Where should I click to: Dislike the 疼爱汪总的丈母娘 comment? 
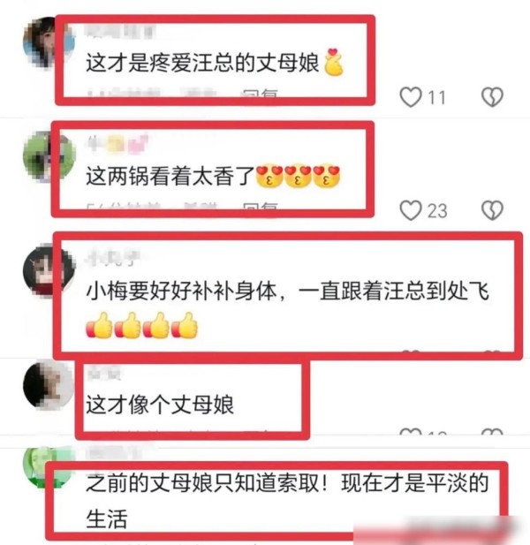point(492,97)
